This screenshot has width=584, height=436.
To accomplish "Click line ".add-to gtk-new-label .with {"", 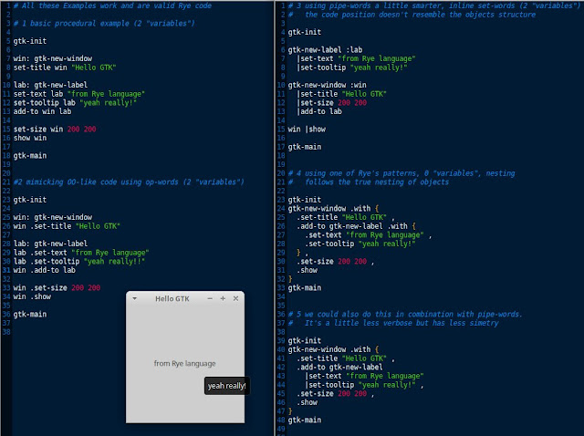I will point(356,226).
